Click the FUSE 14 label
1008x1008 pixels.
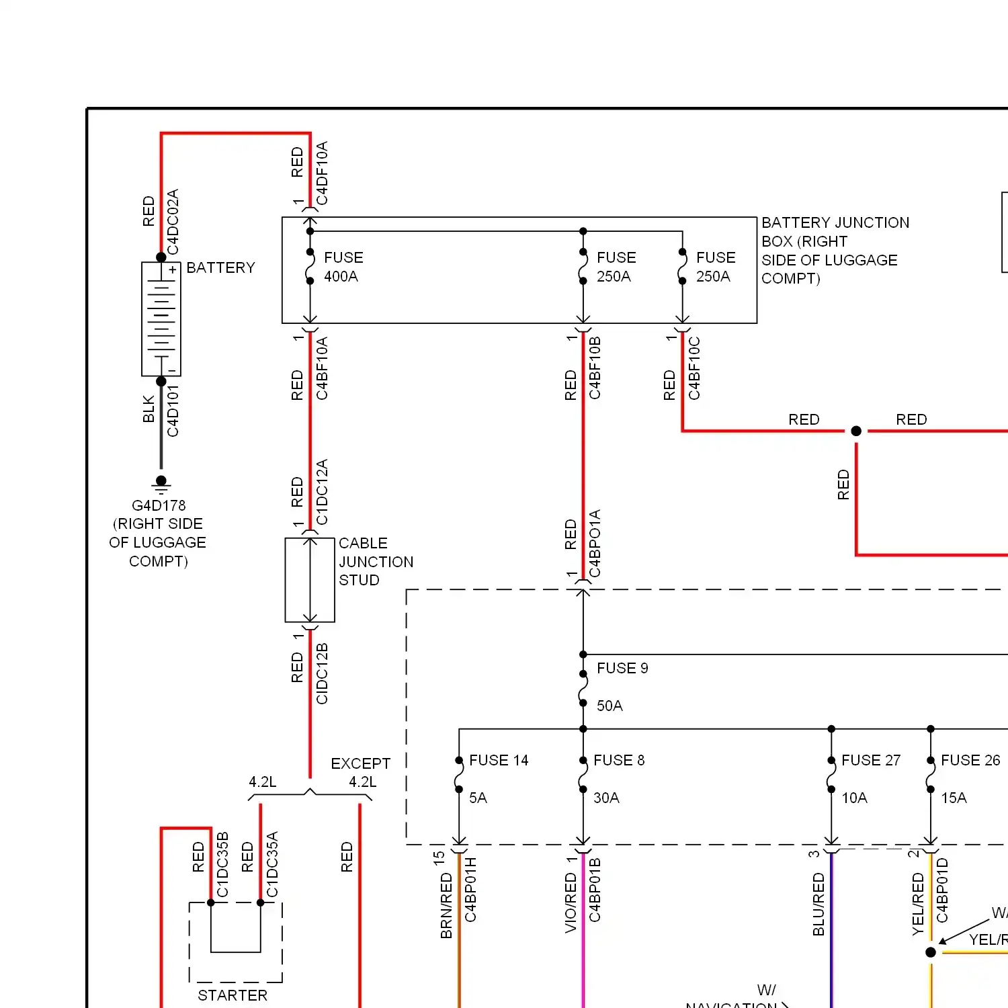tap(499, 760)
